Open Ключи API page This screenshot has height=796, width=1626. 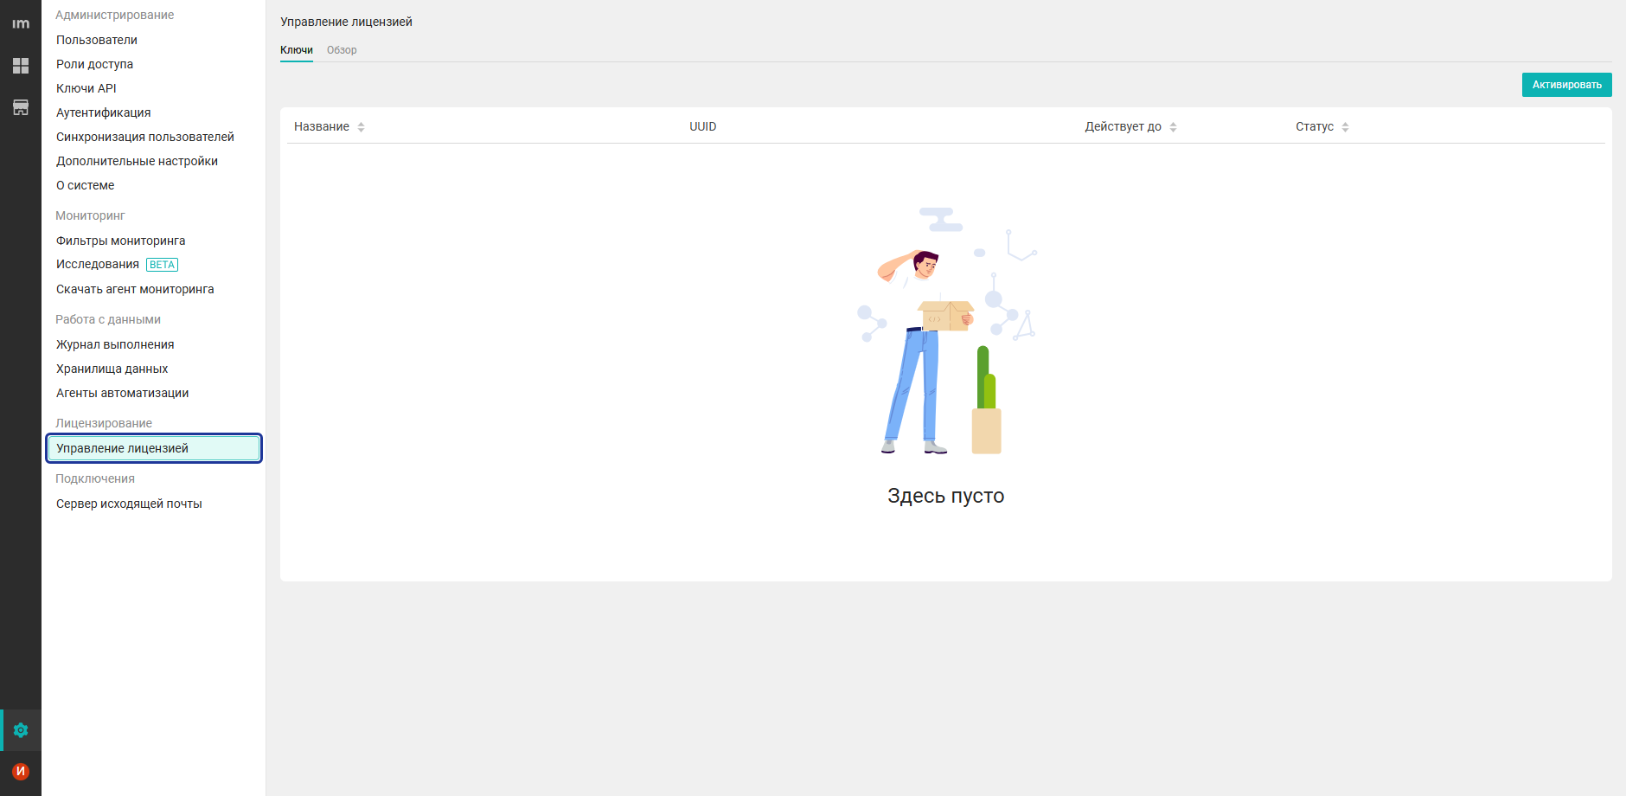86,88
